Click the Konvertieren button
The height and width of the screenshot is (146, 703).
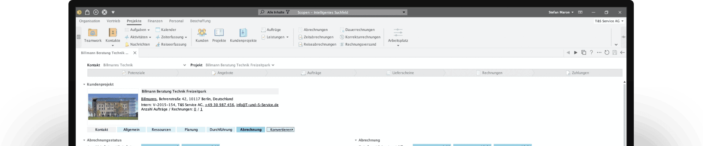[x=280, y=130]
